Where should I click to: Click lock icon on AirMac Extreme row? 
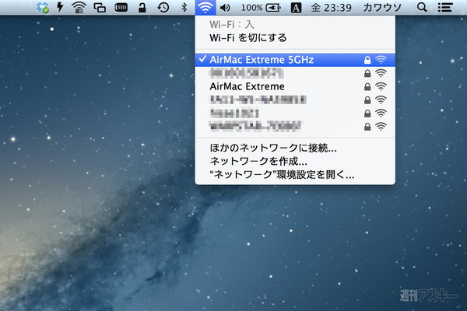pyautogui.click(x=367, y=86)
